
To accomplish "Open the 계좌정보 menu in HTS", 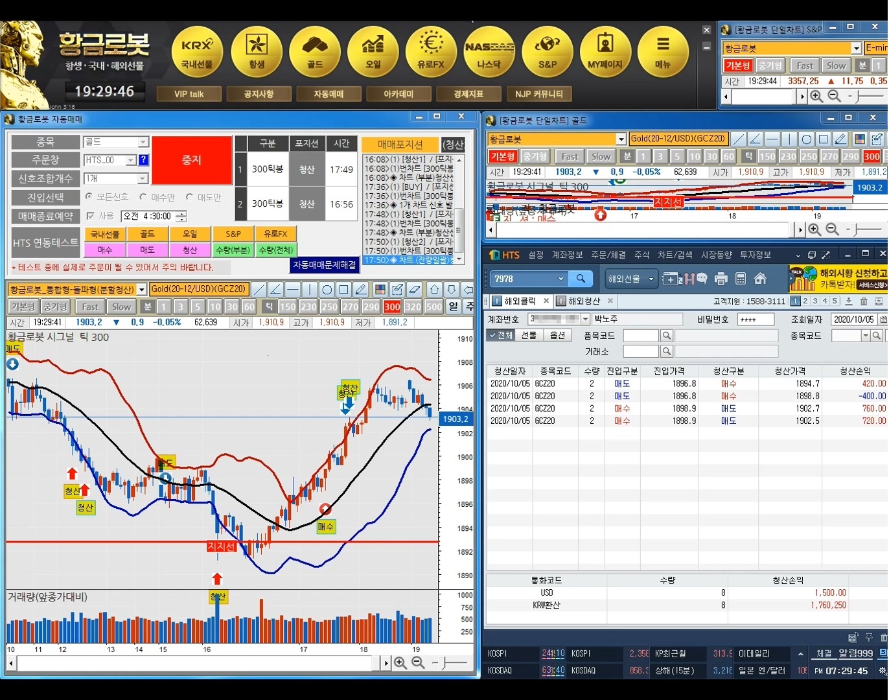I will (x=567, y=255).
